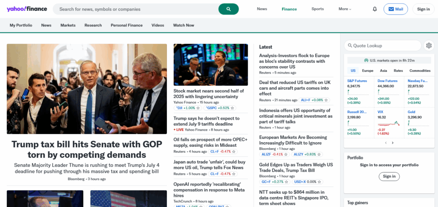438x207 pixels.
Task: Click the Sign in button in the header
Action: click(423, 9)
